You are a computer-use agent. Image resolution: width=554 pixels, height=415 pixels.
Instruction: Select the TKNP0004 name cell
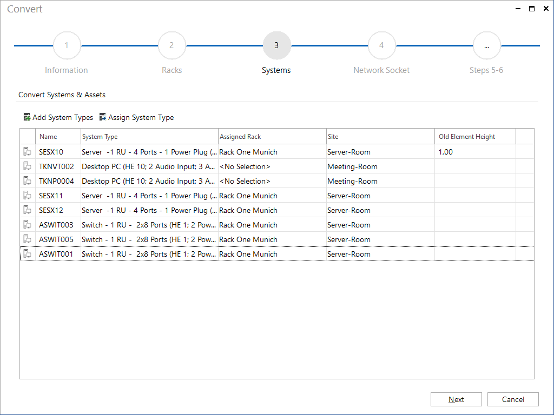58,181
